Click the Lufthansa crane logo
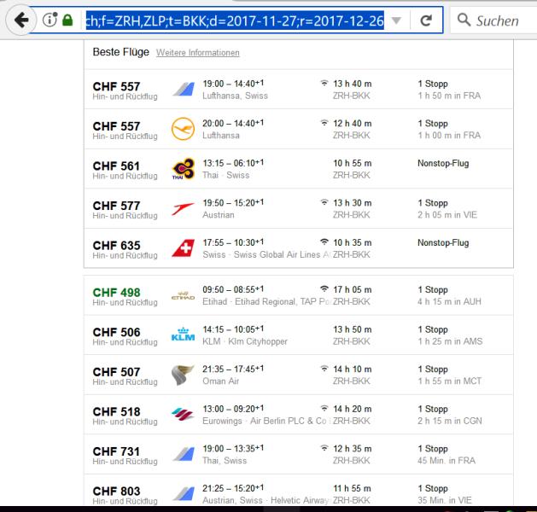Screen dimensions: 537x512 tap(183, 129)
